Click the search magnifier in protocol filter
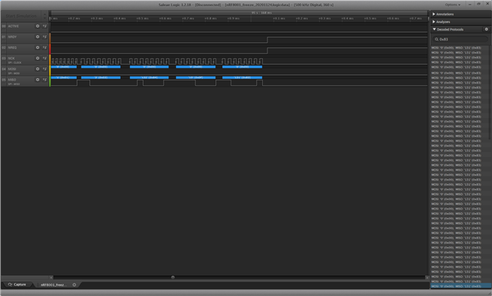The height and width of the screenshot is (296, 492). click(437, 39)
